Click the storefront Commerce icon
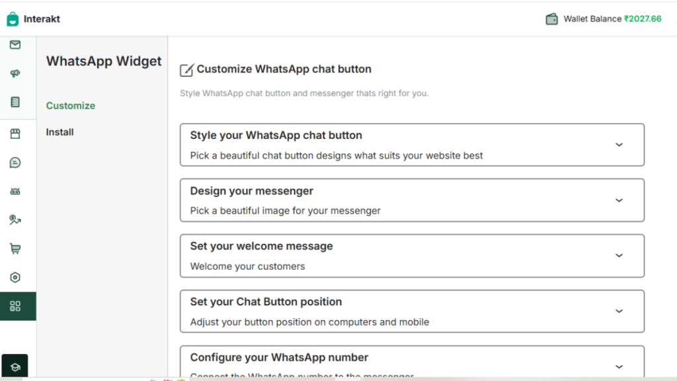The height and width of the screenshot is (381, 677). [x=17, y=133]
